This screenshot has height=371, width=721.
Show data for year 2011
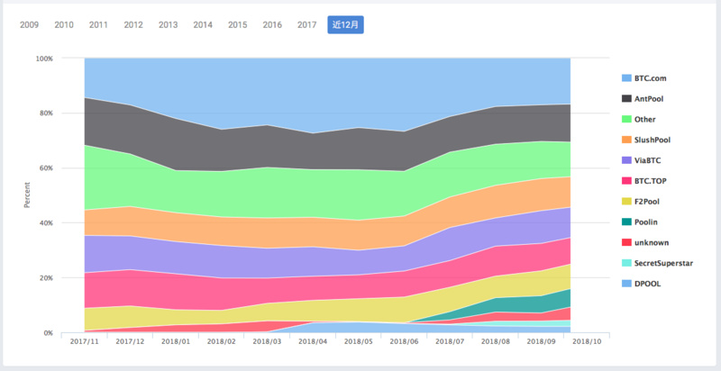(98, 24)
